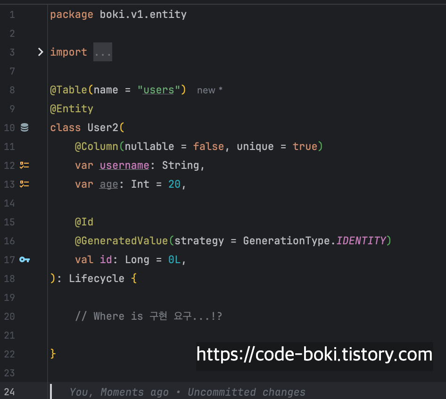Click line number 8 in the gutter

[12, 90]
